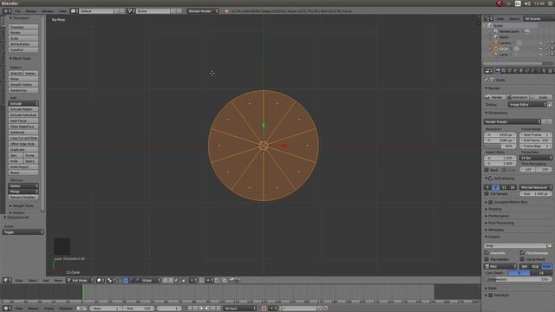This screenshot has height=312, width=555.
Task: Open the Blender Render engine dropdown
Action: (203, 11)
